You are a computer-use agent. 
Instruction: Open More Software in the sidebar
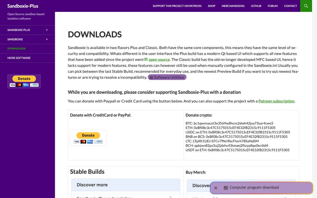click(x=19, y=58)
